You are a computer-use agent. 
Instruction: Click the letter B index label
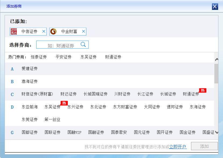pos(12,82)
